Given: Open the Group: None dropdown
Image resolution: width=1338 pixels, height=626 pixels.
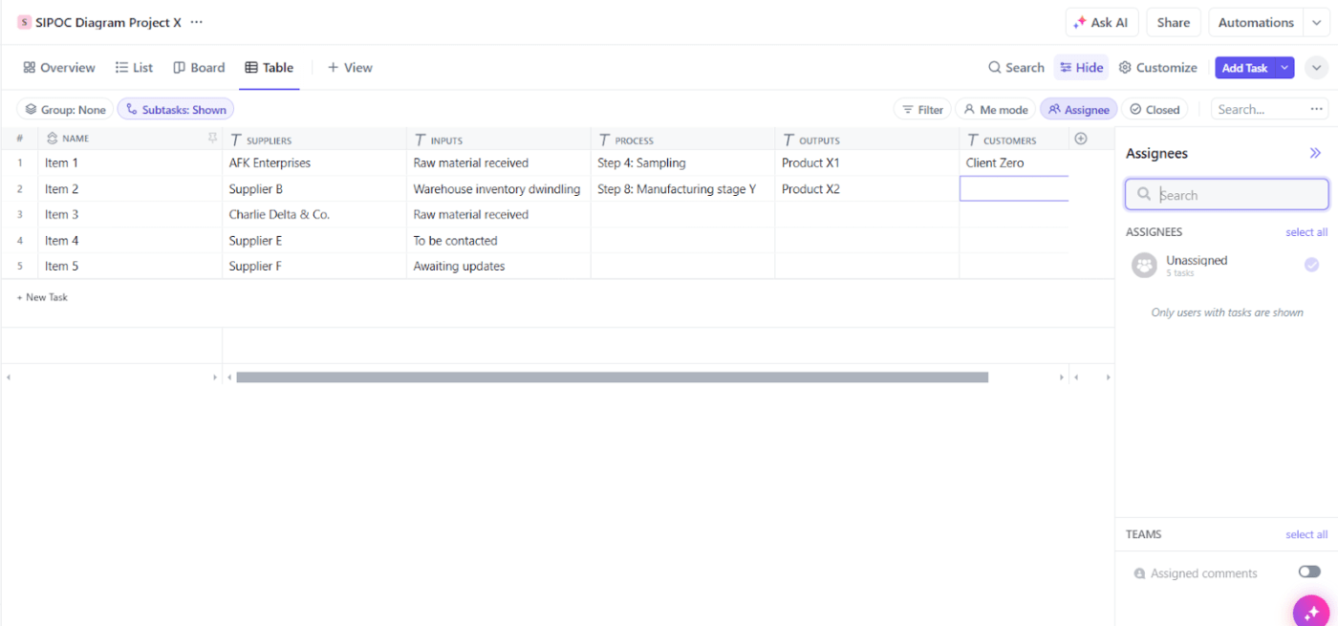Looking at the screenshot, I should click(65, 110).
